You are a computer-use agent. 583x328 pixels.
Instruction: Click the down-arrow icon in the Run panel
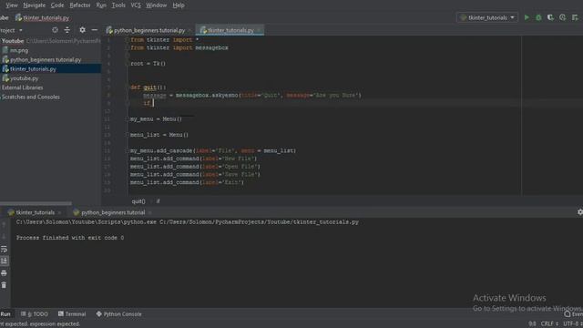point(4,237)
